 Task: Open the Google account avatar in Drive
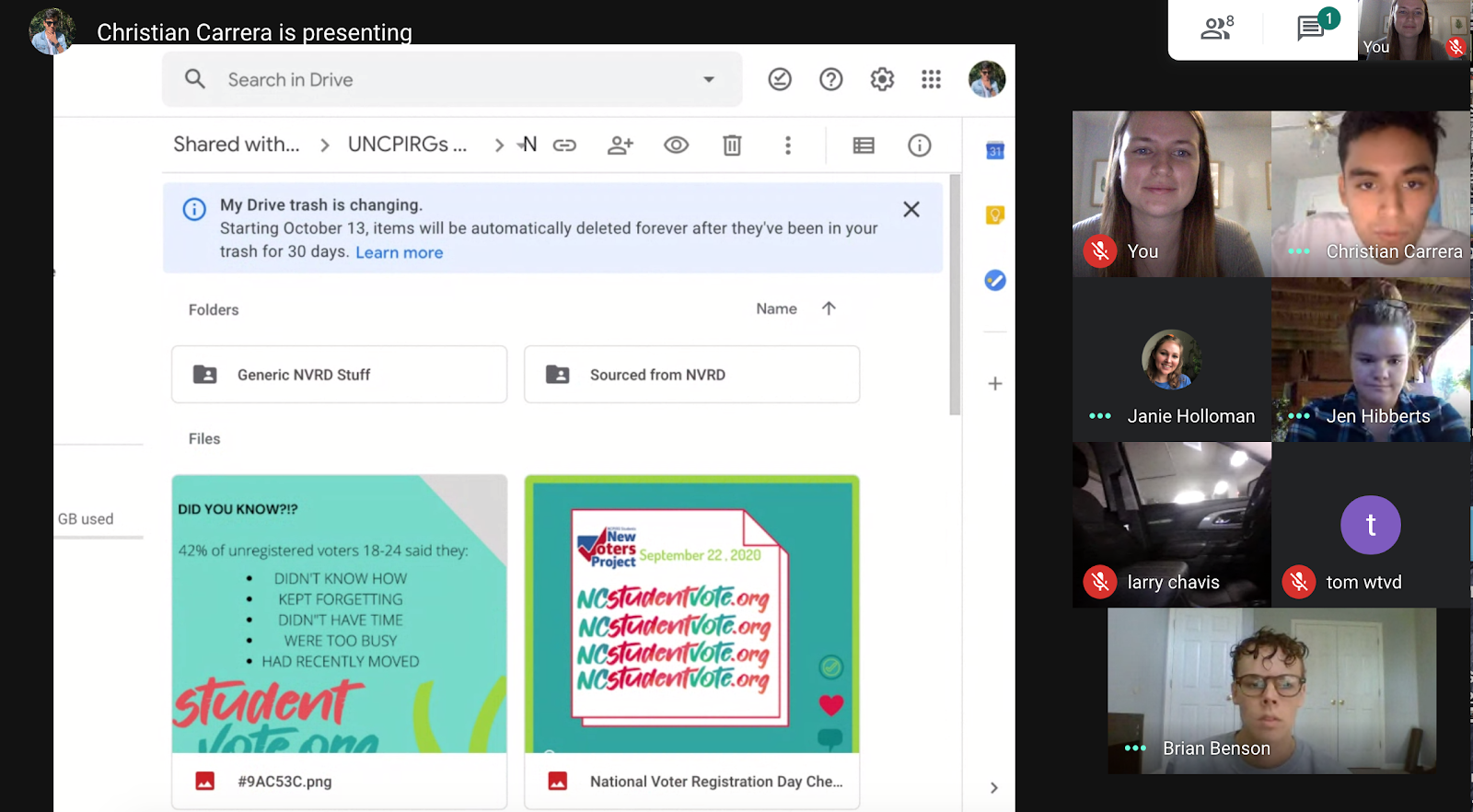[987, 79]
